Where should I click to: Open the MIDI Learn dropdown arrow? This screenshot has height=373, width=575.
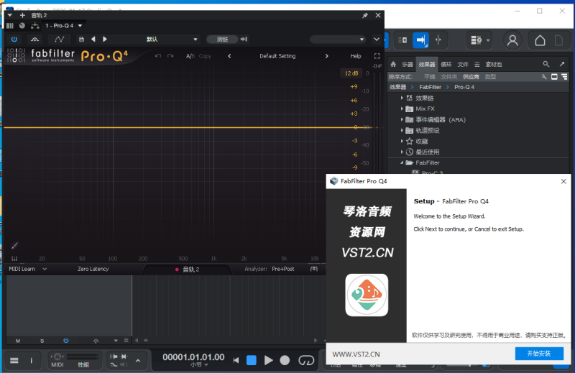[45, 270]
